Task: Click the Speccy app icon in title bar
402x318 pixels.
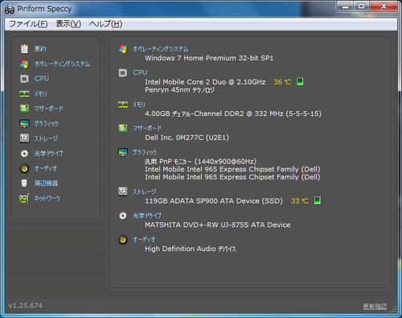Action: coord(10,9)
